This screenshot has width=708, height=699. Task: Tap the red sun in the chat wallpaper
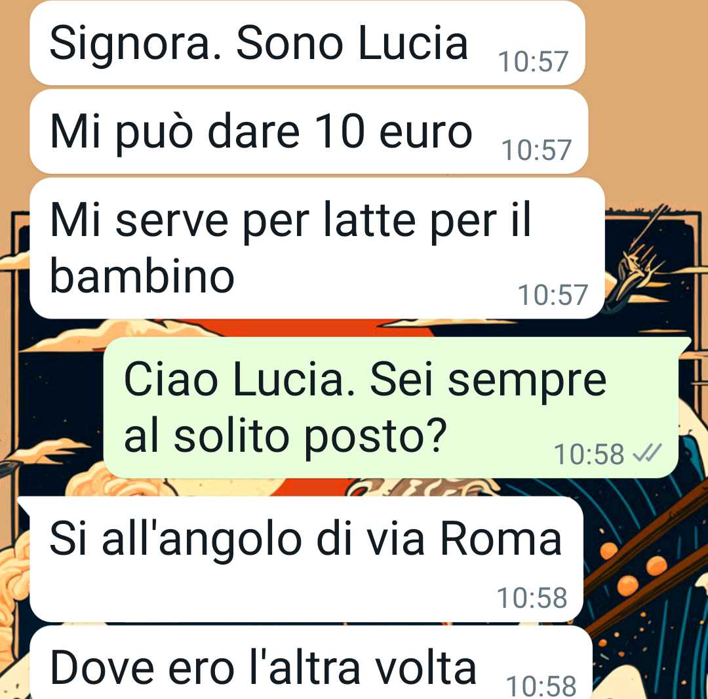pyautogui.click(x=307, y=329)
